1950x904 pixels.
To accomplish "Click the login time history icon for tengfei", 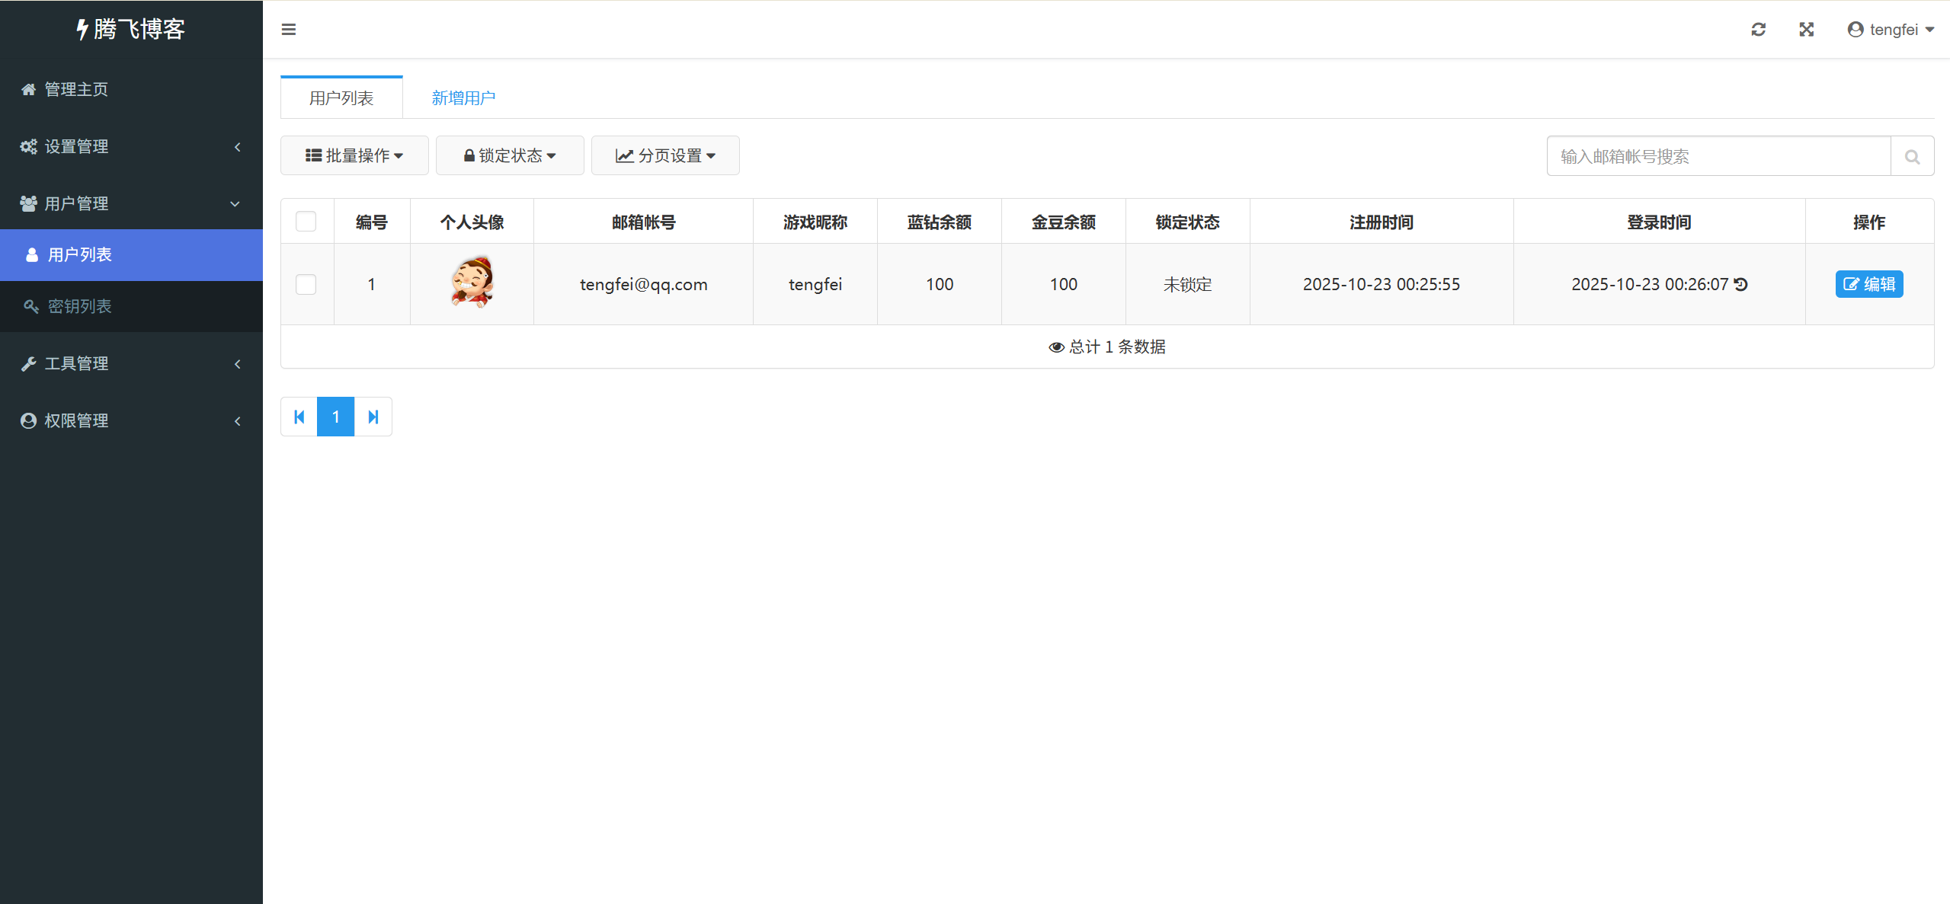I will (x=1741, y=284).
